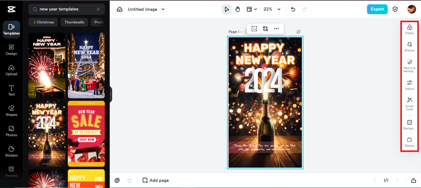Open the Background tool

click(x=409, y=124)
